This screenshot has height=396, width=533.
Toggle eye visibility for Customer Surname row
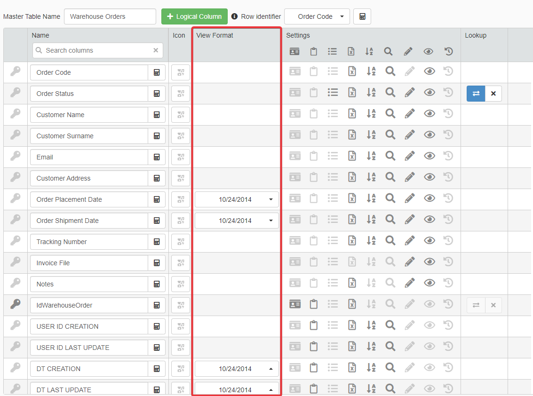[429, 135]
